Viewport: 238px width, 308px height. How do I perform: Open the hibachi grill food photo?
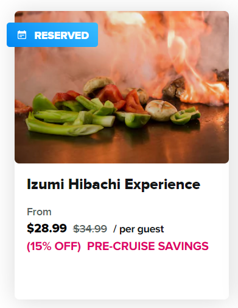[x=122, y=87]
